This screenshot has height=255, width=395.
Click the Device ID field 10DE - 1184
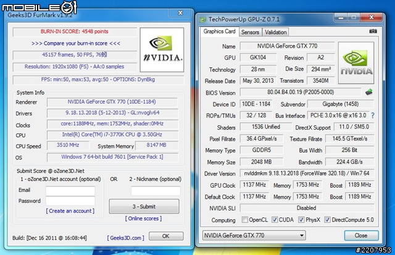(x=256, y=104)
